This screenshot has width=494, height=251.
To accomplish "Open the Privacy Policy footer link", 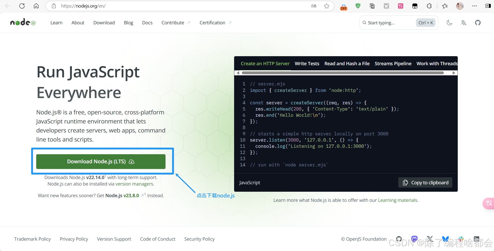I will click(x=74, y=239).
